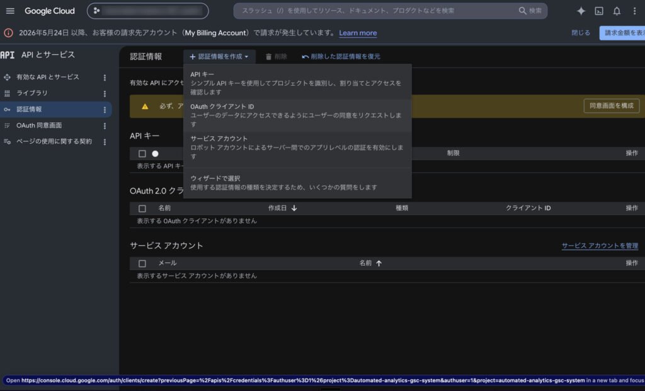
Task: Open the Gemini sparkle assistant
Action: [581, 11]
